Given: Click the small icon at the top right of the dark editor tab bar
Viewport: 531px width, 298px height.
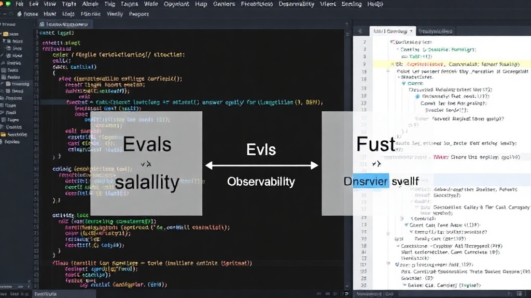Looking at the screenshot, I should [346, 24].
